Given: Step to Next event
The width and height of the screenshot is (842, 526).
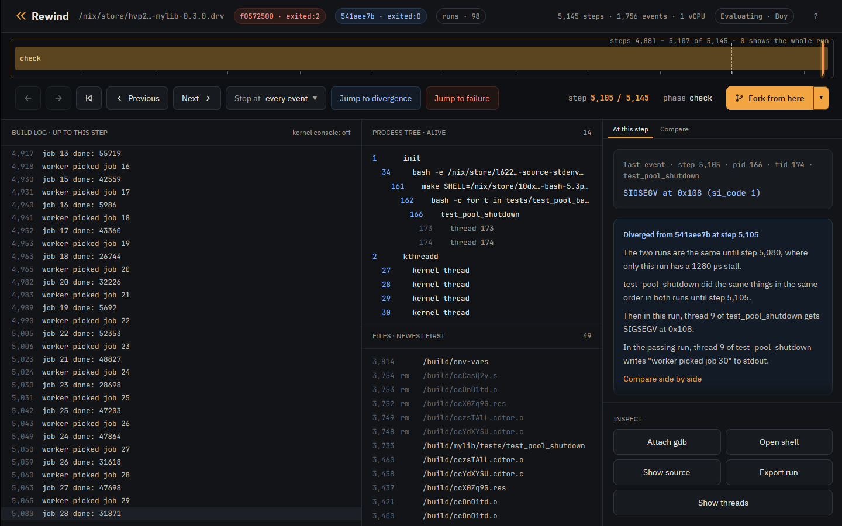Looking at the screenshot, I should tap(196, 98).
